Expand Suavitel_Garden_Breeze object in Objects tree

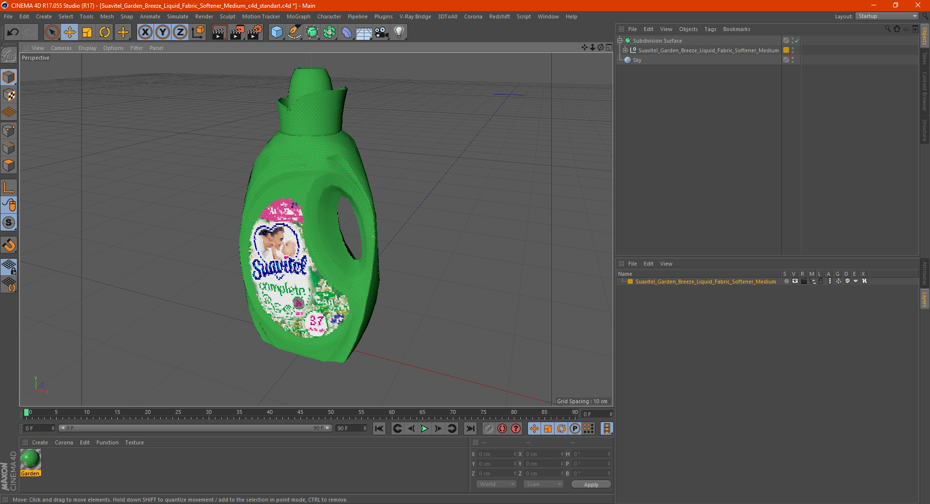(625, 50)
